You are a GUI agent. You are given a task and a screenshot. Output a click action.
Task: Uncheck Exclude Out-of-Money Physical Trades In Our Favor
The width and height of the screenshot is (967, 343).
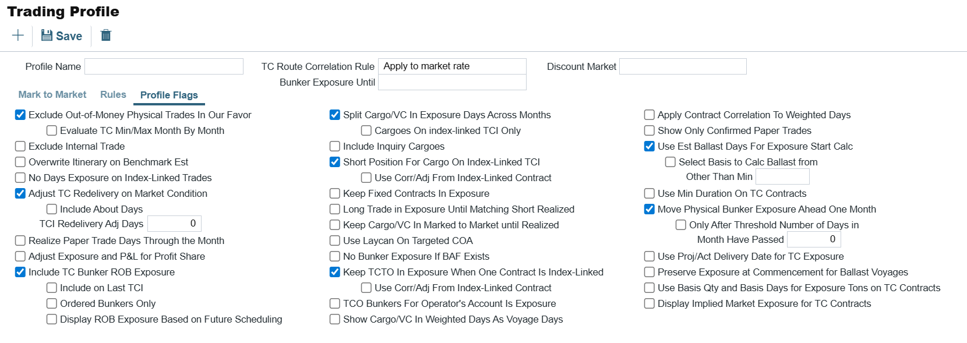(x=20, y=115)
